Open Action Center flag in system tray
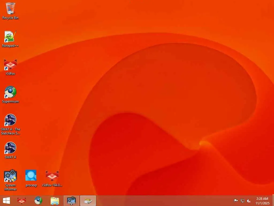This screenshot has height=206, width=274. (x=236, y=201)
